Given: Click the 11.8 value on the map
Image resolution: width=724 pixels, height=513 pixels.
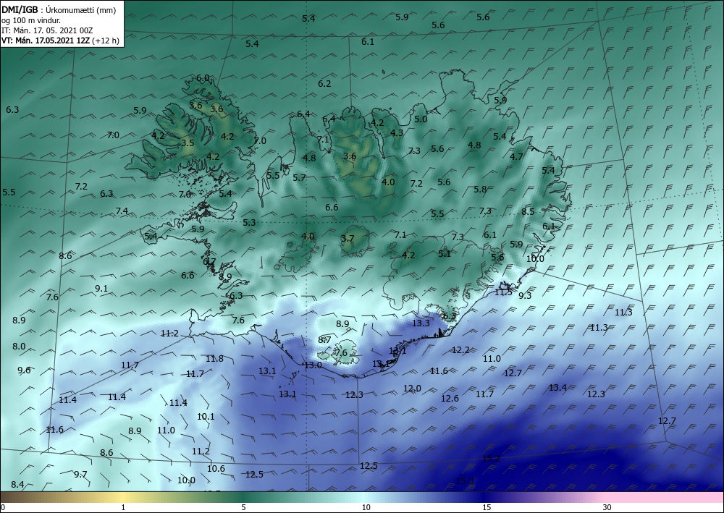Looking at the screenshot, I should [x=214, y=358].
